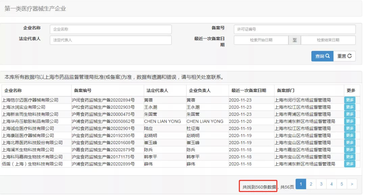View 更多 for 上海澜禾生物科技有限公司
Image resolution: width=365 pixels, height=196 pixels.
coord(349,150)
